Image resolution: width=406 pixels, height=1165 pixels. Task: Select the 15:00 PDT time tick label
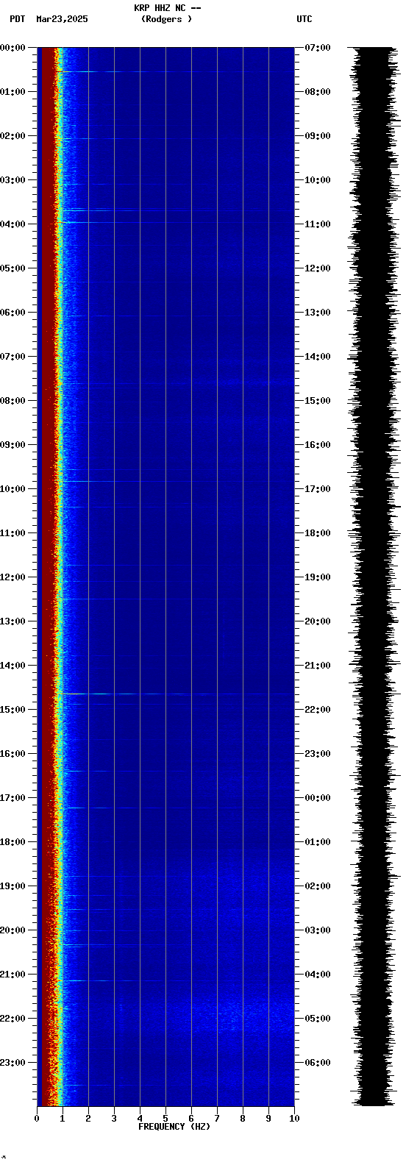pos(13,710)
